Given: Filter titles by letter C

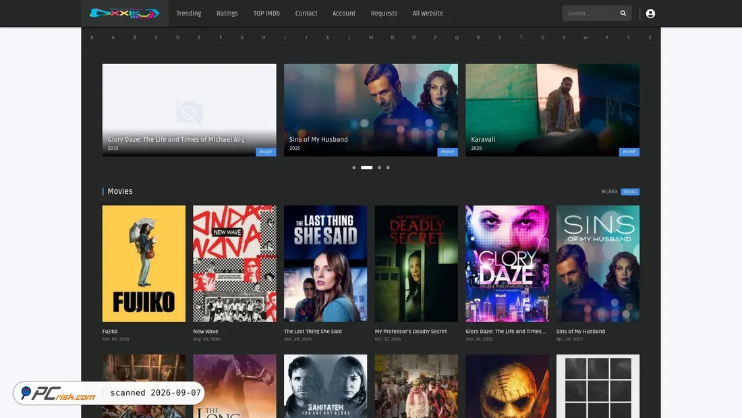Looking at the screenshot, I should coord(156,37).
